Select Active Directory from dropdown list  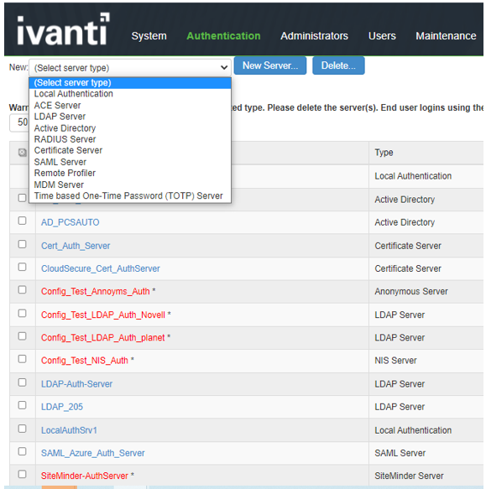pyautogui.click(x=130, y=128)
